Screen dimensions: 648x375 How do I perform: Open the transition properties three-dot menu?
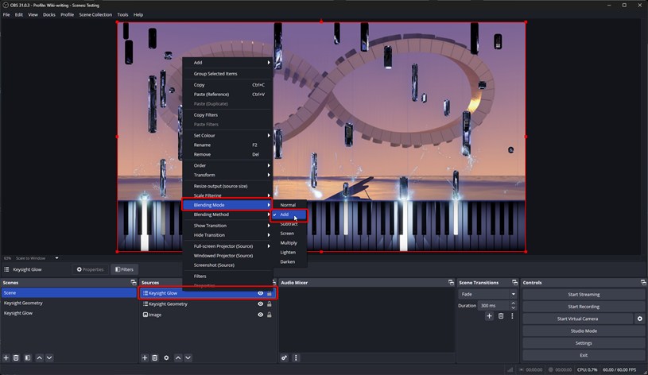[512, 316]
